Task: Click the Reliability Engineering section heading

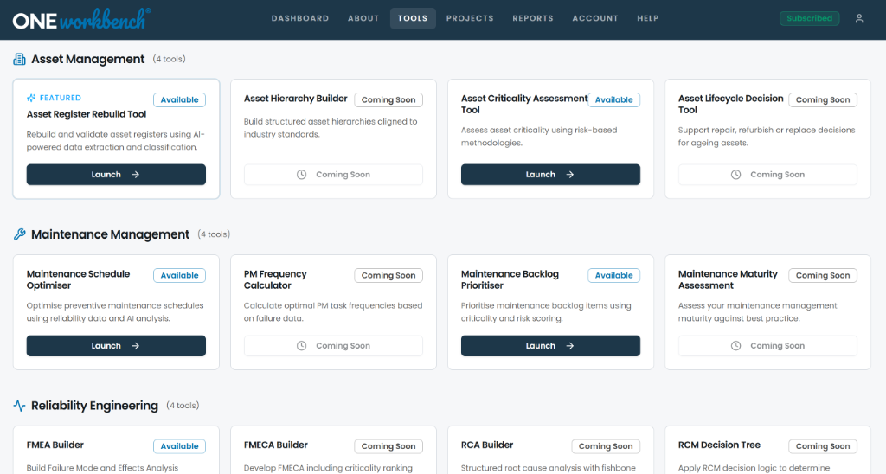Action: pos(94,406)
